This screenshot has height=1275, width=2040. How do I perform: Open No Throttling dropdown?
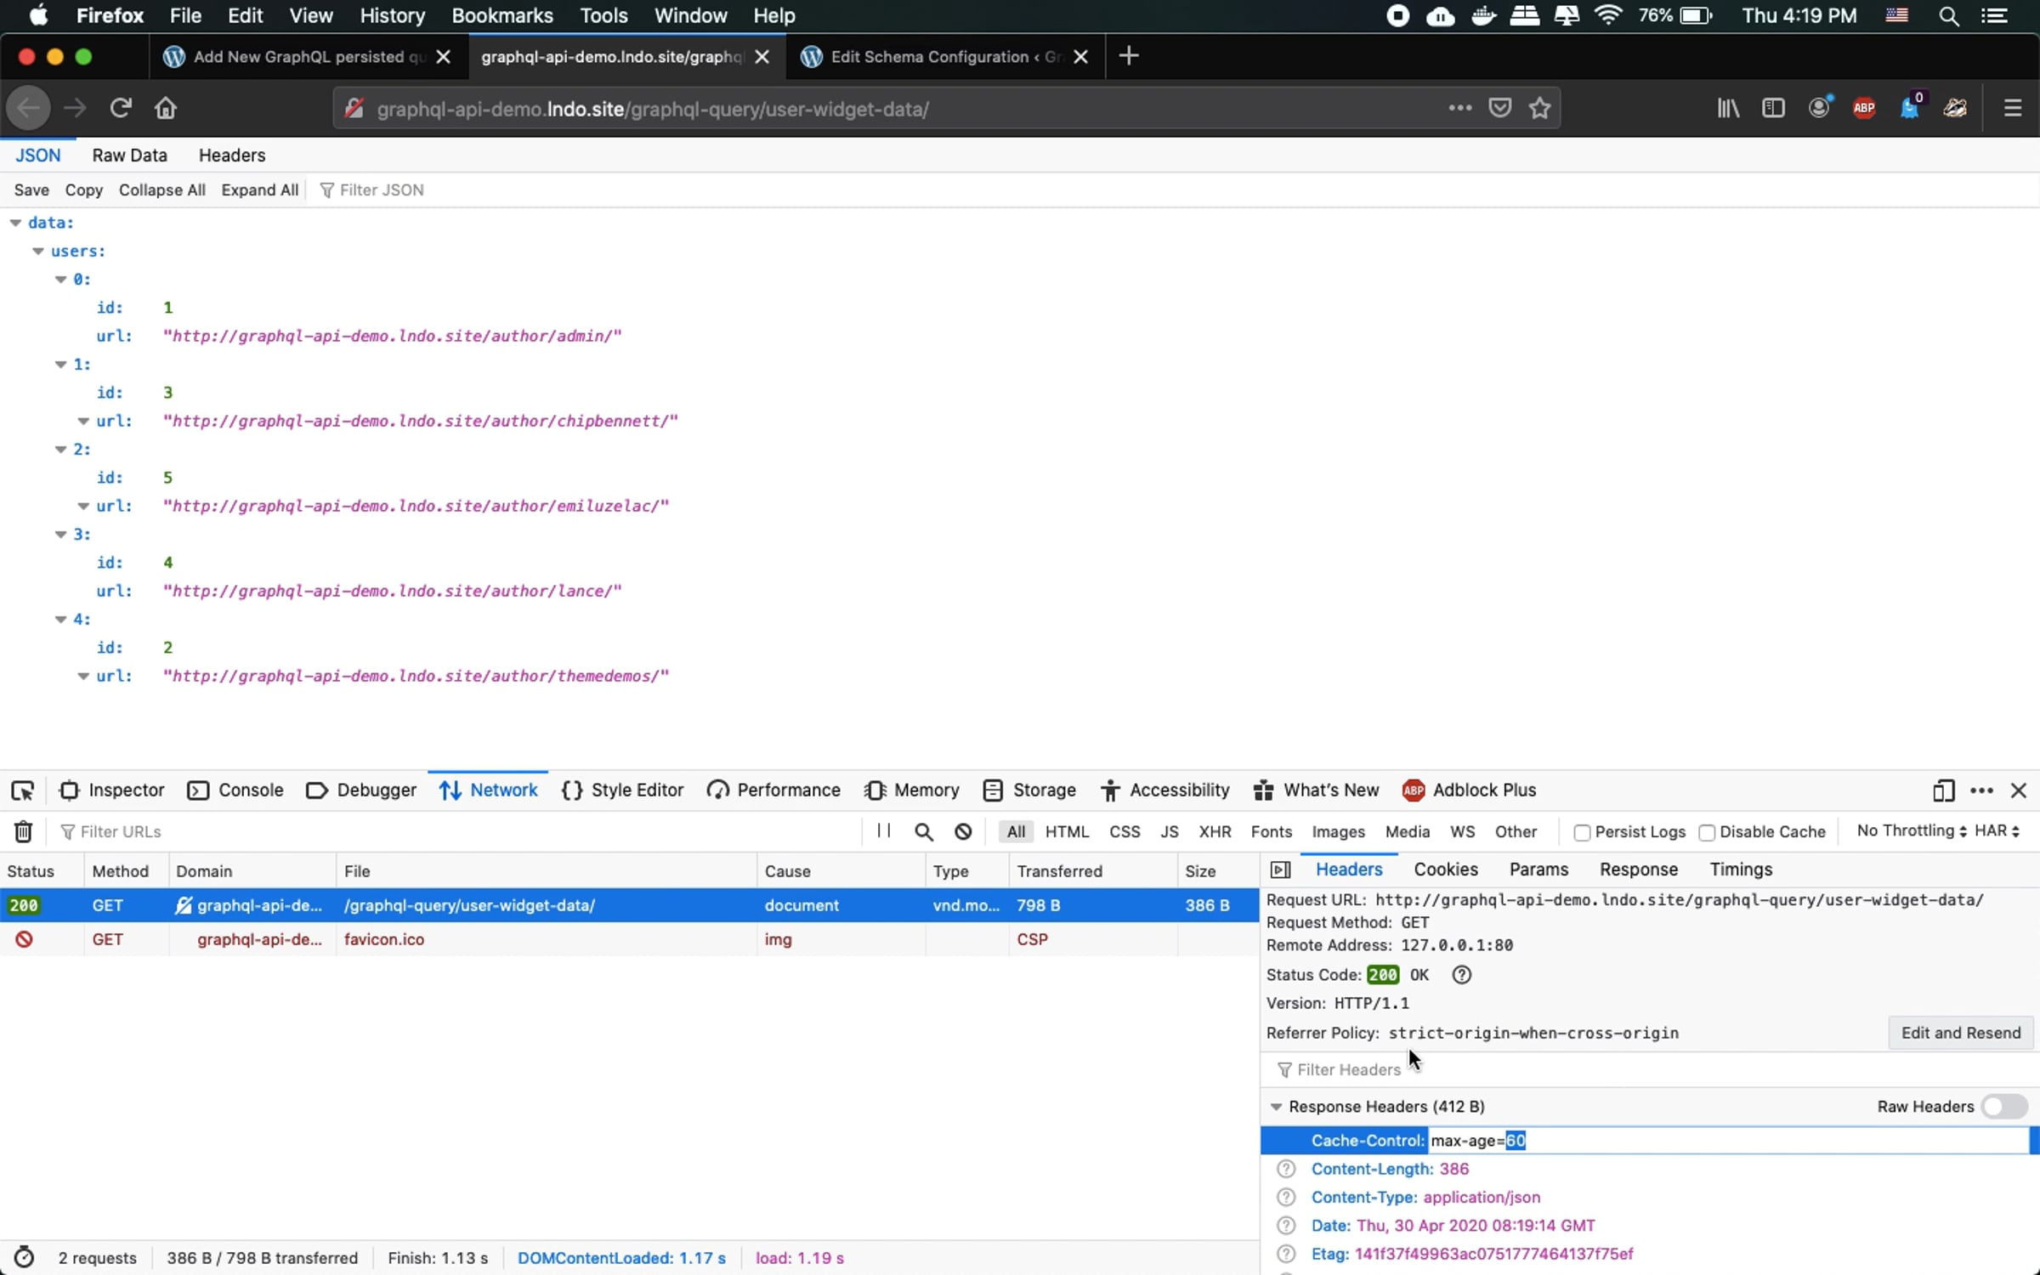1912,830
